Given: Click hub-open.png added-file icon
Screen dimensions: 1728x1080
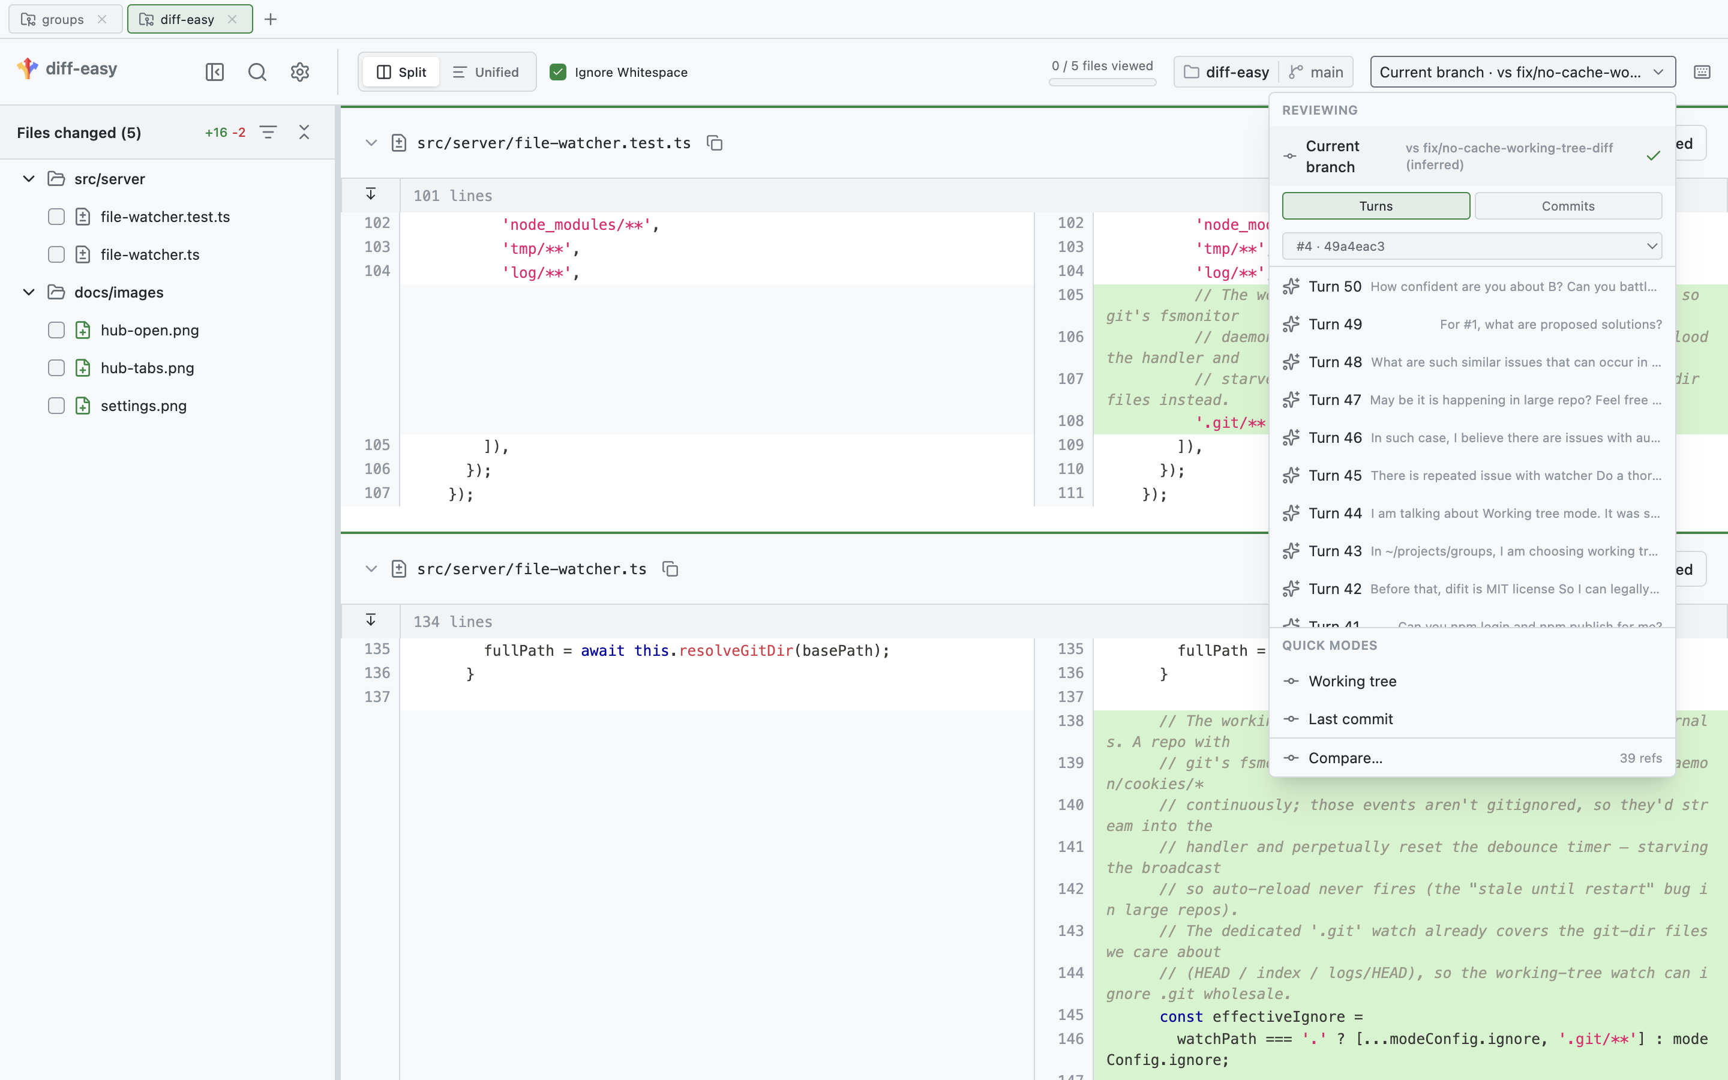Looking at the screenshot, I should 83,330.
